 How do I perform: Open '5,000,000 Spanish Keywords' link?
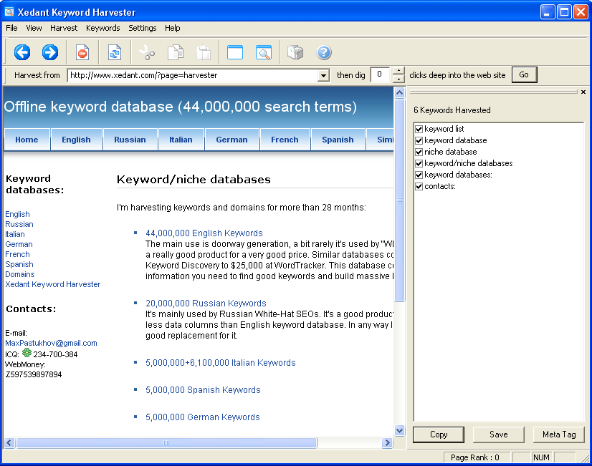[203, 390]
